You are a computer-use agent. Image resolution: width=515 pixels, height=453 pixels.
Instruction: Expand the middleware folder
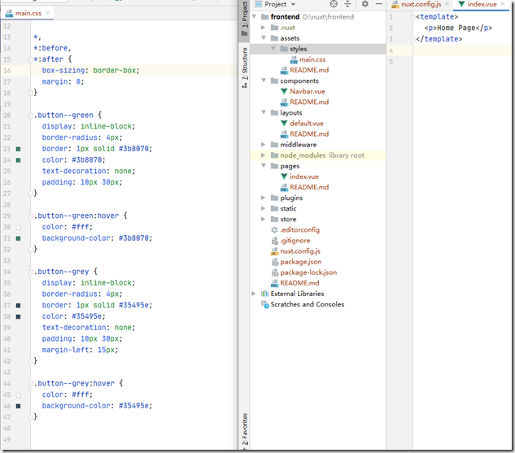point(263,145)
